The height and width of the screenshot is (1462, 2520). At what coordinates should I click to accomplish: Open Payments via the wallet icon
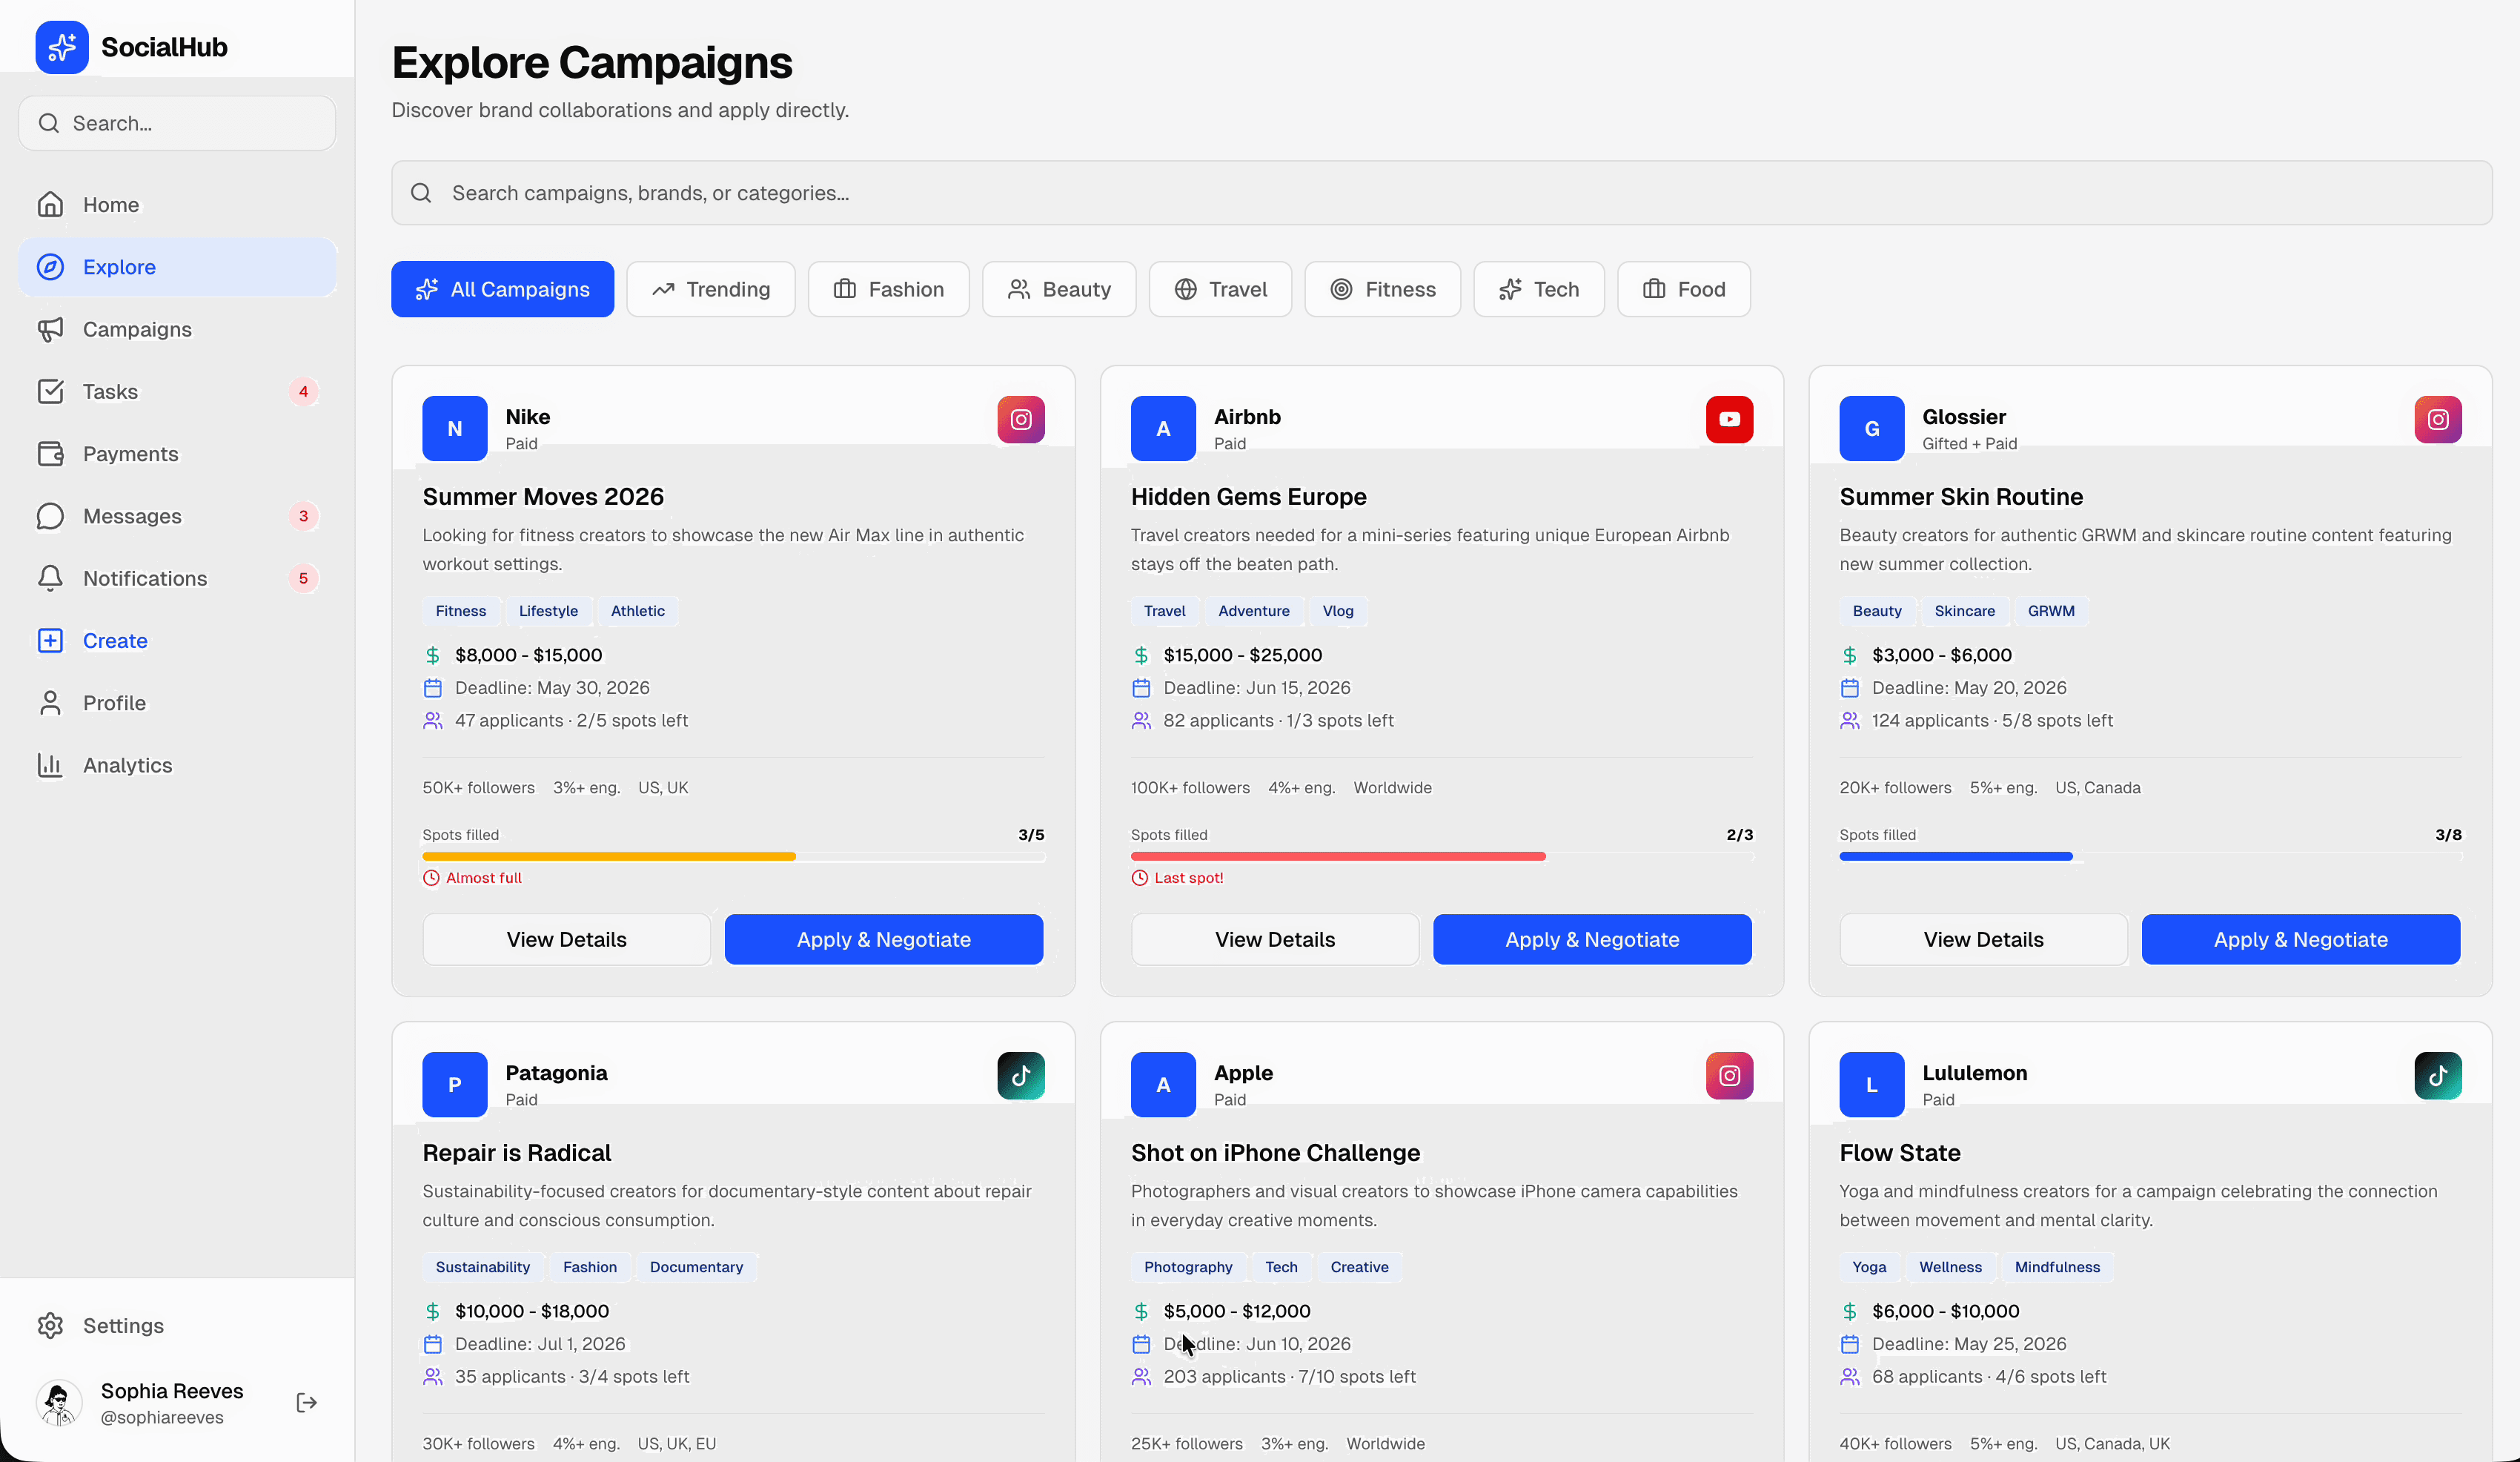click(51, 453)
